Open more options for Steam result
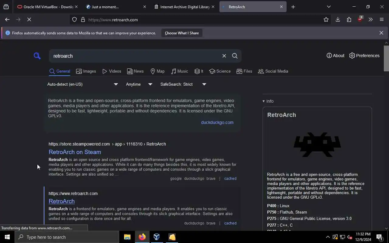The width and height of the screenshot is (389, 243). [x=219, y=179]
